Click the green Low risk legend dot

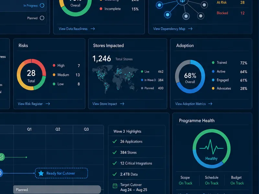point(54,84)
